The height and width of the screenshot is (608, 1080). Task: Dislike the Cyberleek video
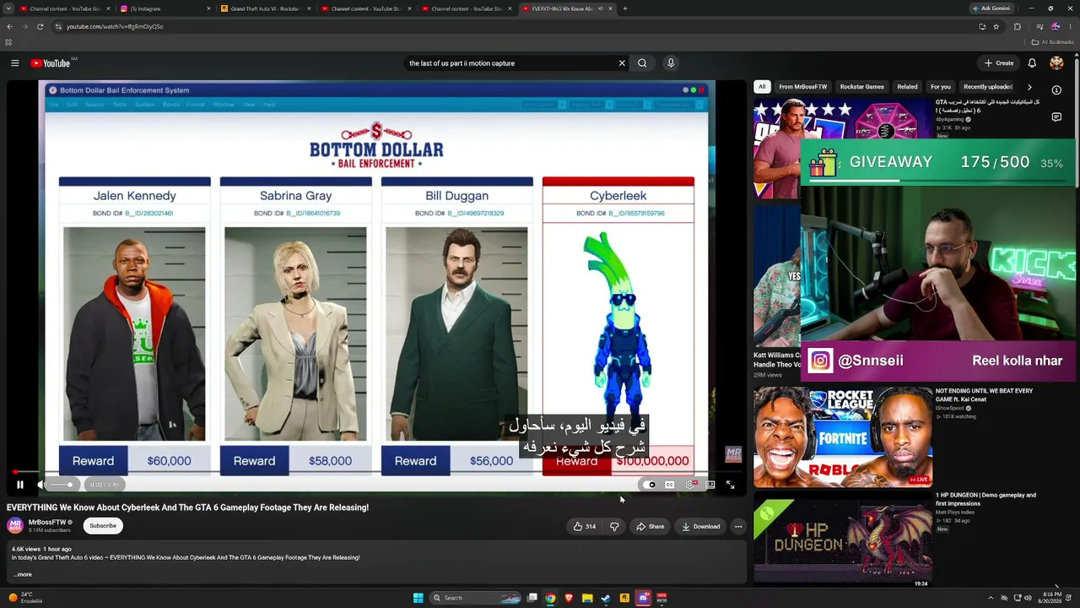614,527
